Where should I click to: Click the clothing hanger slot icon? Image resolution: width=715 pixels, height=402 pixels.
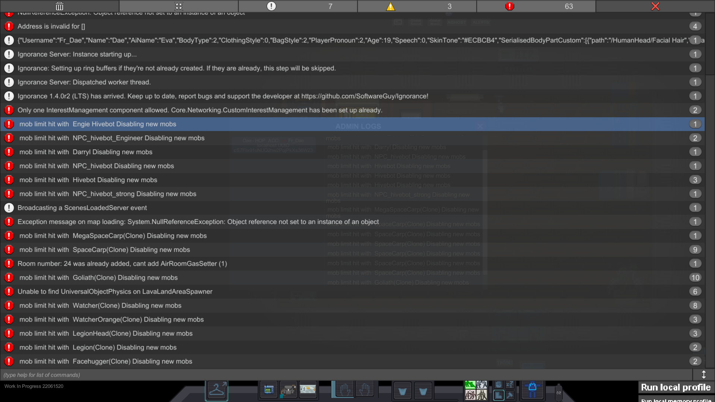click(x=216, y=390)
